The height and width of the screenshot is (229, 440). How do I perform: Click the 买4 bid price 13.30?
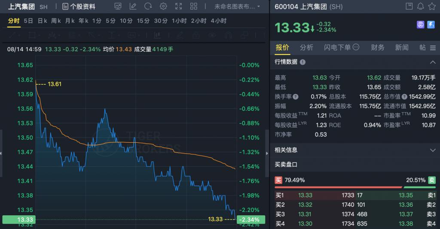[x=305, y=224]
